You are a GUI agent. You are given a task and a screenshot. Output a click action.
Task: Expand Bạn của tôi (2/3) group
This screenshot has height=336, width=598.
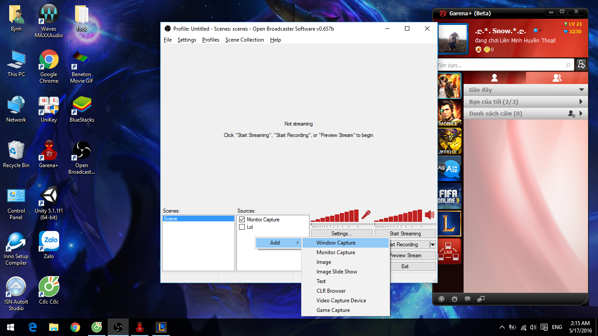tap(581, 101)
